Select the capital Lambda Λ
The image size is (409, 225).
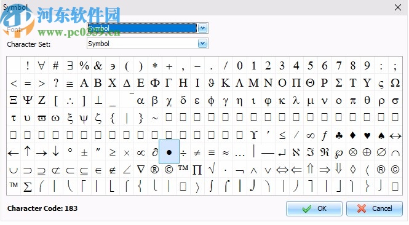point(239,84)
